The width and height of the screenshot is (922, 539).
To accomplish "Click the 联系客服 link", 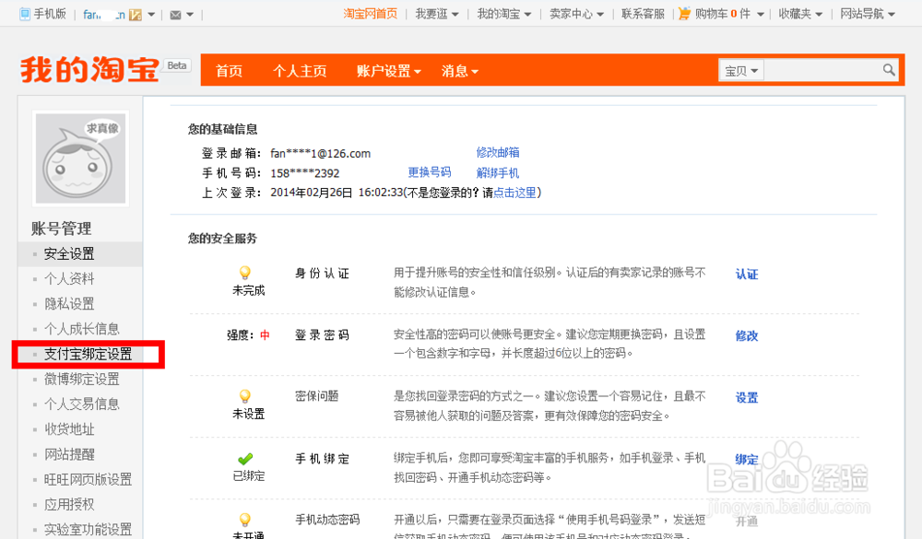I will tap(643, 14).
